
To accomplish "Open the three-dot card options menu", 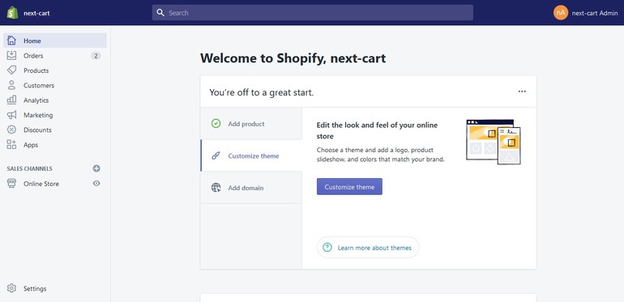I will point(522,91).
